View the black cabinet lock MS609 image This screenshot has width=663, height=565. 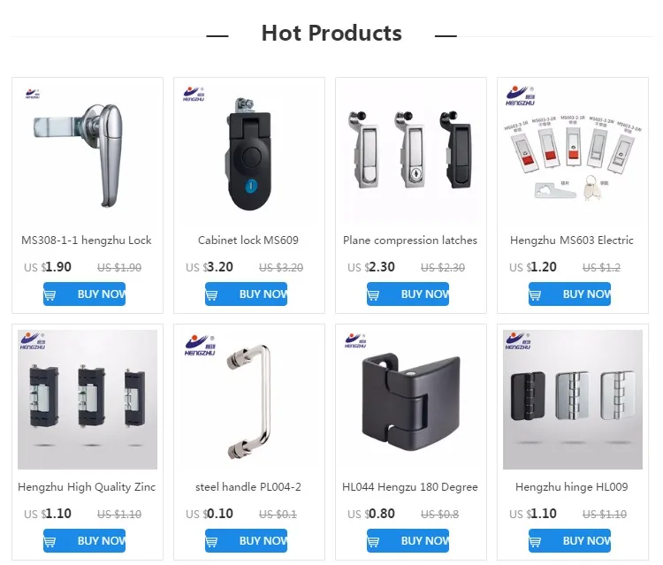pyautogui.click(x=249, y=153)
